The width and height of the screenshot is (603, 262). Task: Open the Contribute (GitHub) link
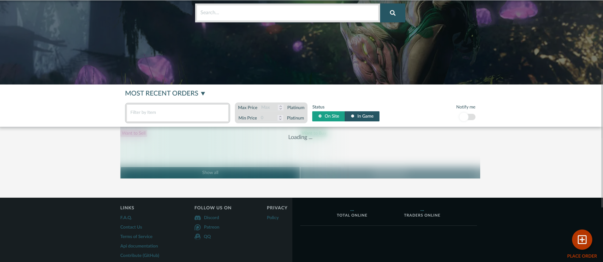point(140,255)
